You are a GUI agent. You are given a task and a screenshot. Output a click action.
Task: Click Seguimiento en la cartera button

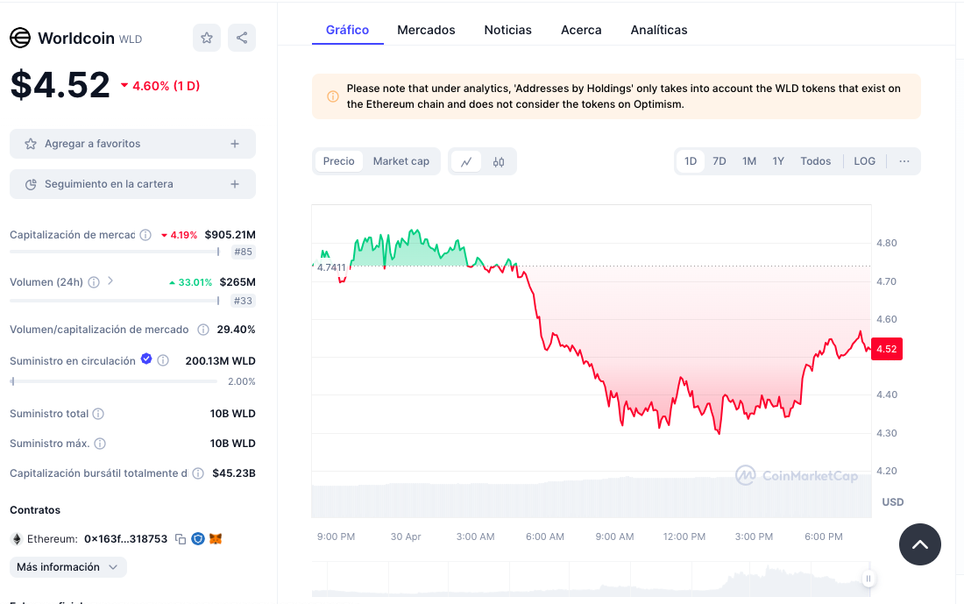pos(132,184)
